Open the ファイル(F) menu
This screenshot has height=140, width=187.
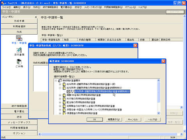6,7
